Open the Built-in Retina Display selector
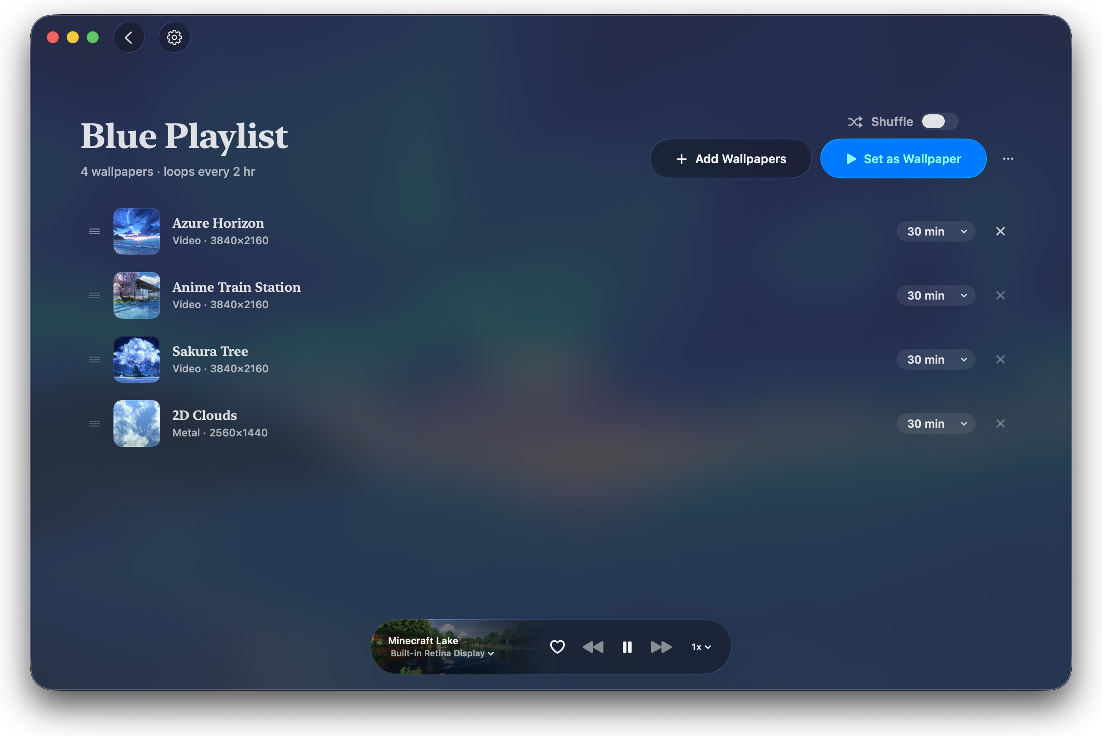This screenshot has width=1102, height=736. [442, 653]
